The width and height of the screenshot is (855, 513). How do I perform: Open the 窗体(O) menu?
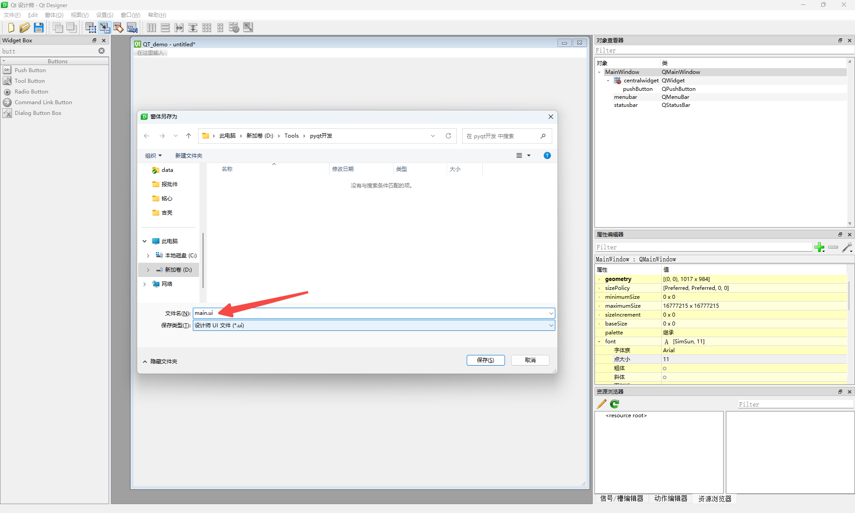click(x=54, y=15)
